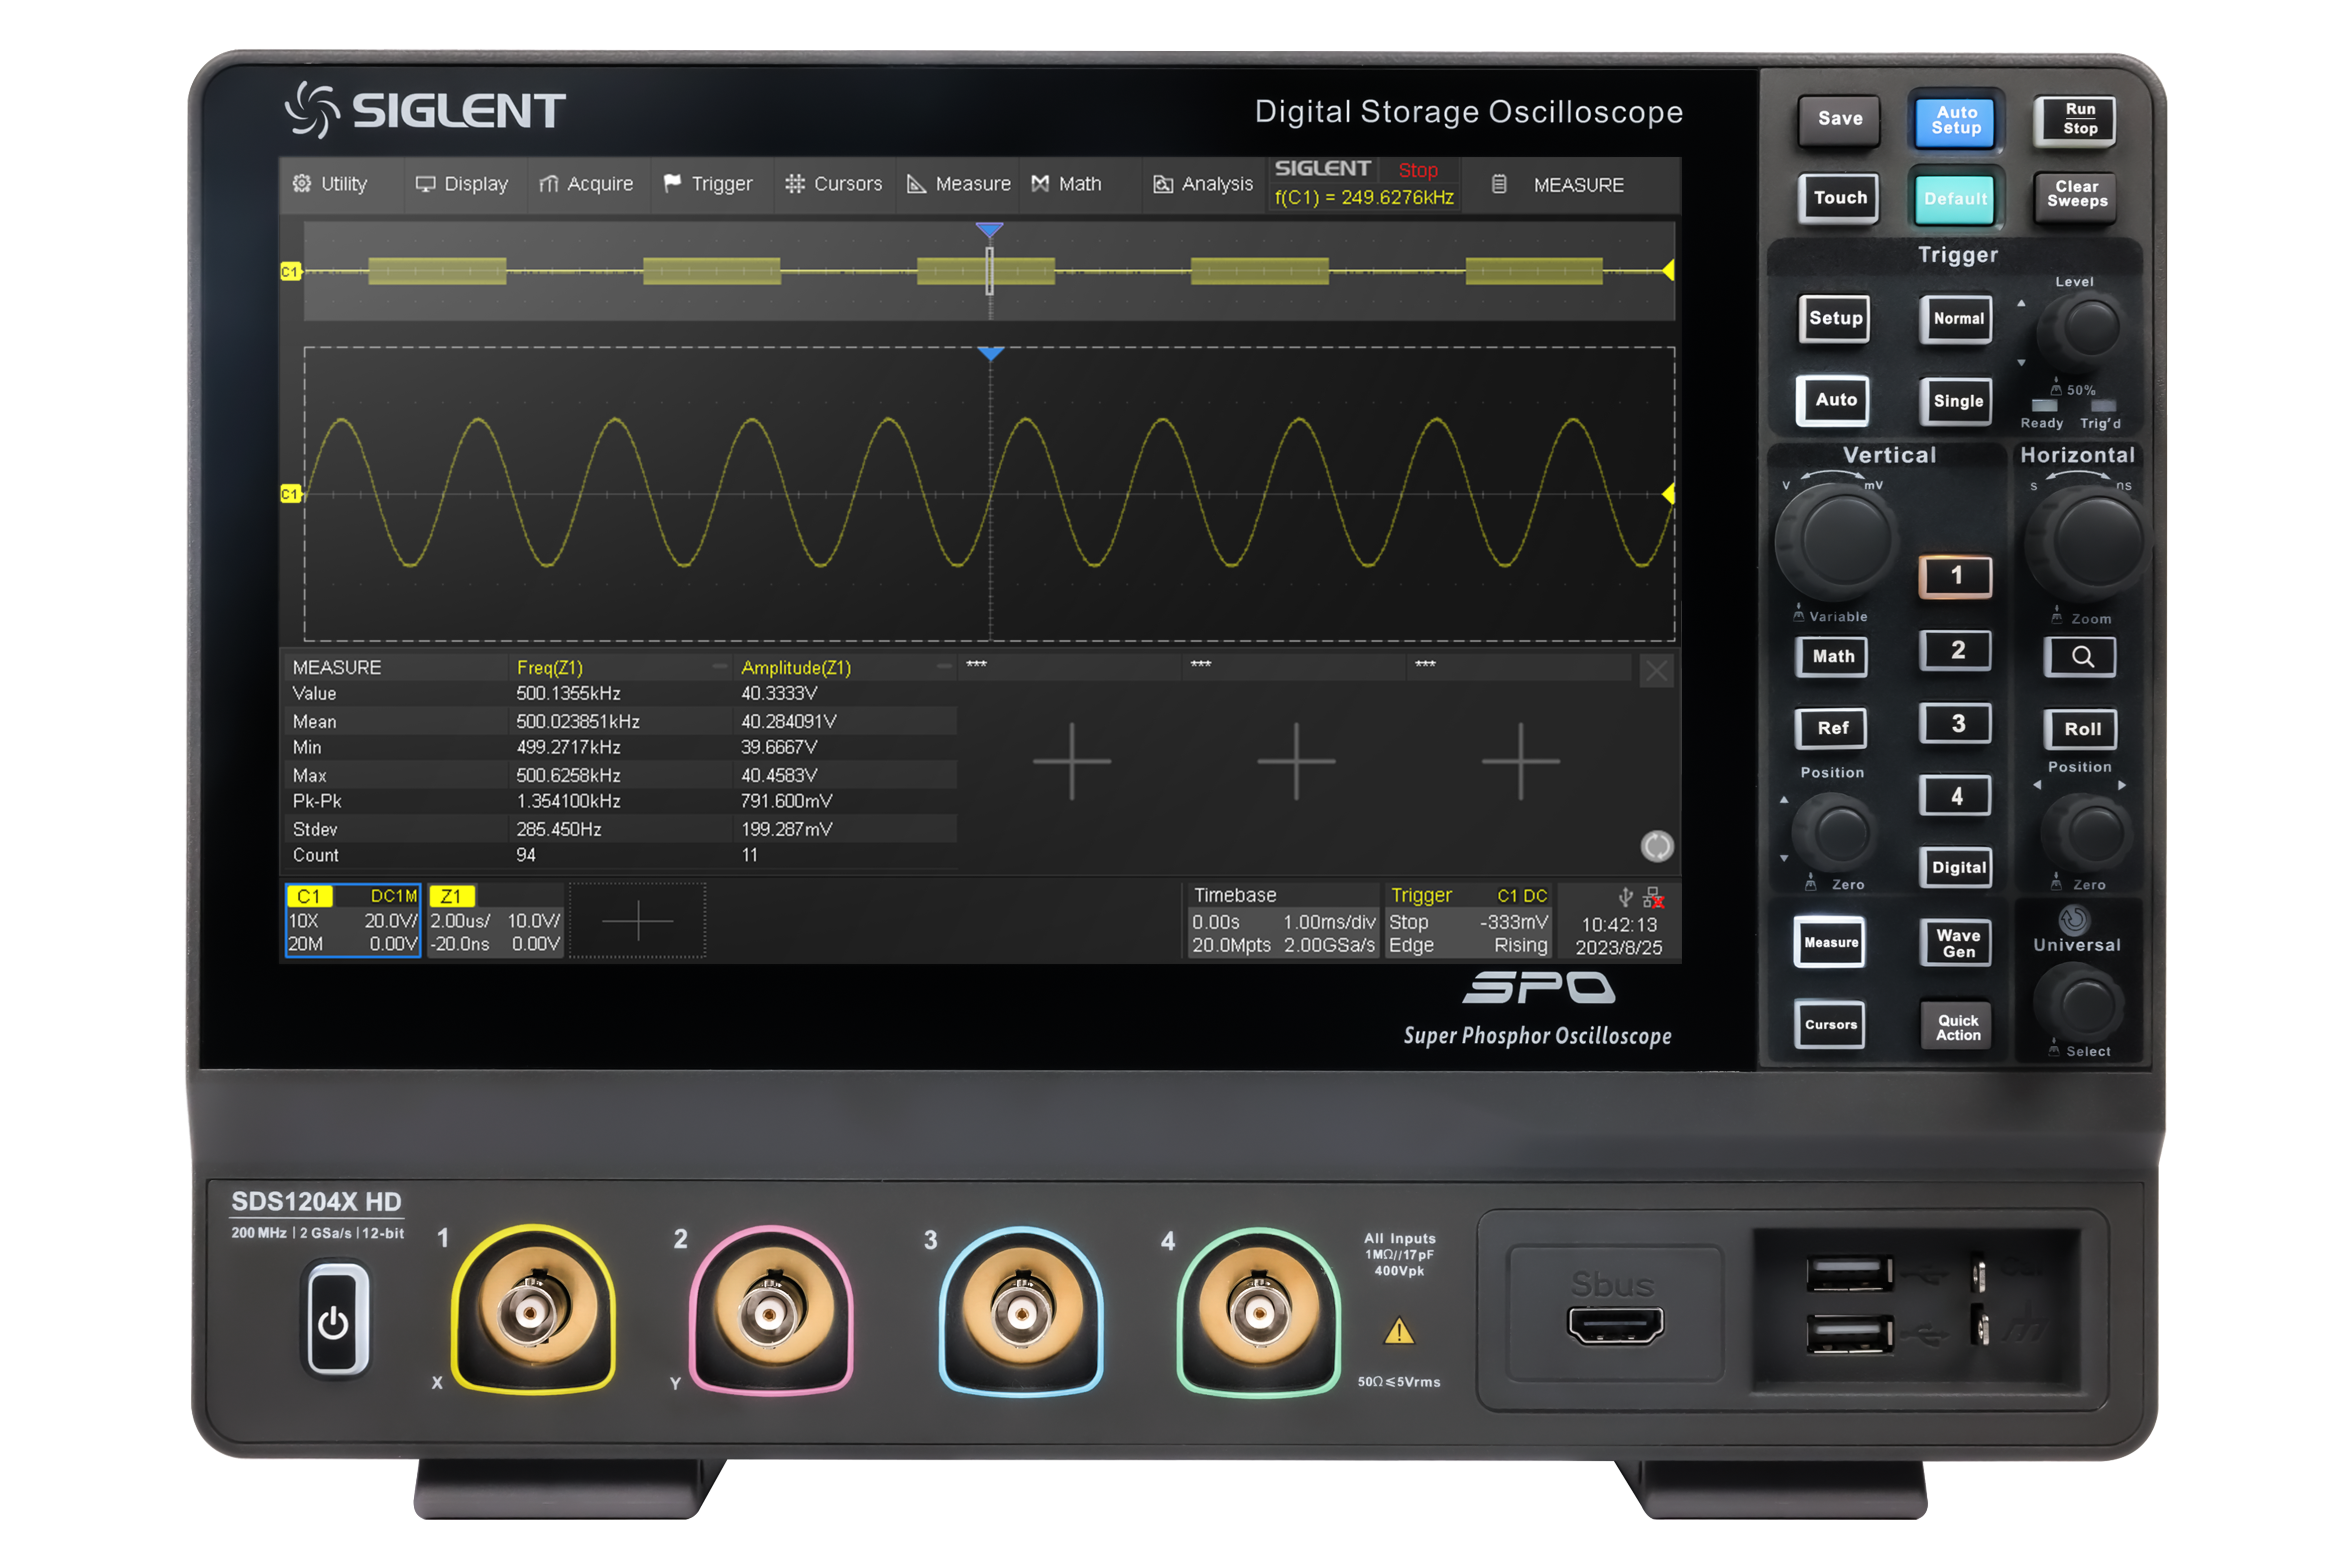Image resolution: width=2352 pixels, height=1568 pixels.
Task: Tap the blue trigger marker above the overview strip
Action: pyautogui.click(x=989, y=230)
